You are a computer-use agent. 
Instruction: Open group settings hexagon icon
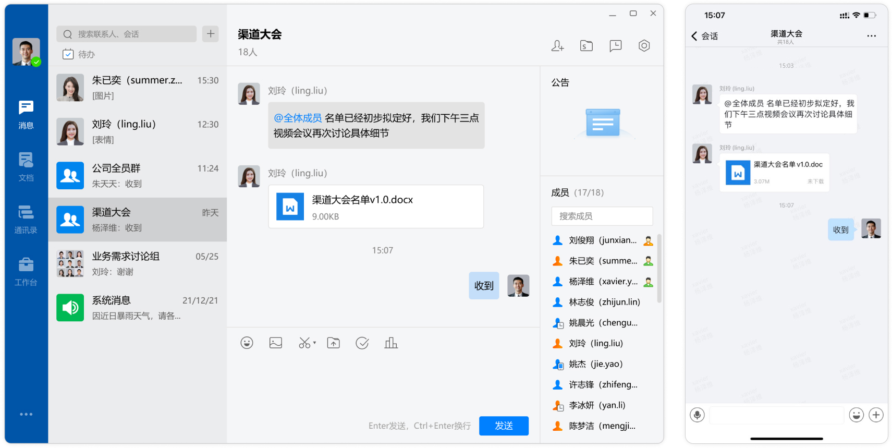(644, 46)
